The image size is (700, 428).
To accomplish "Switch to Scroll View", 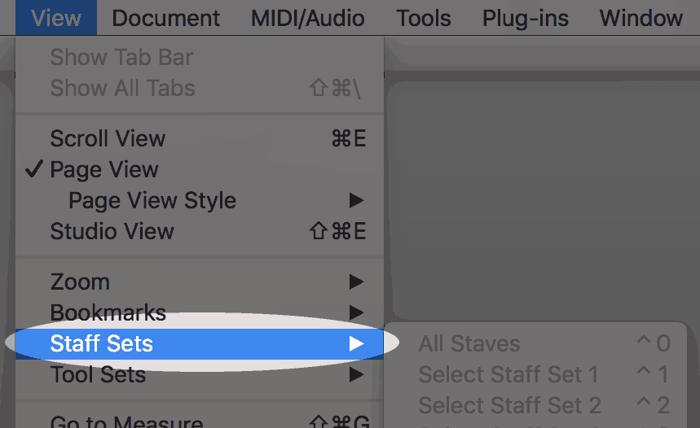I will click(x=200, y=138).
